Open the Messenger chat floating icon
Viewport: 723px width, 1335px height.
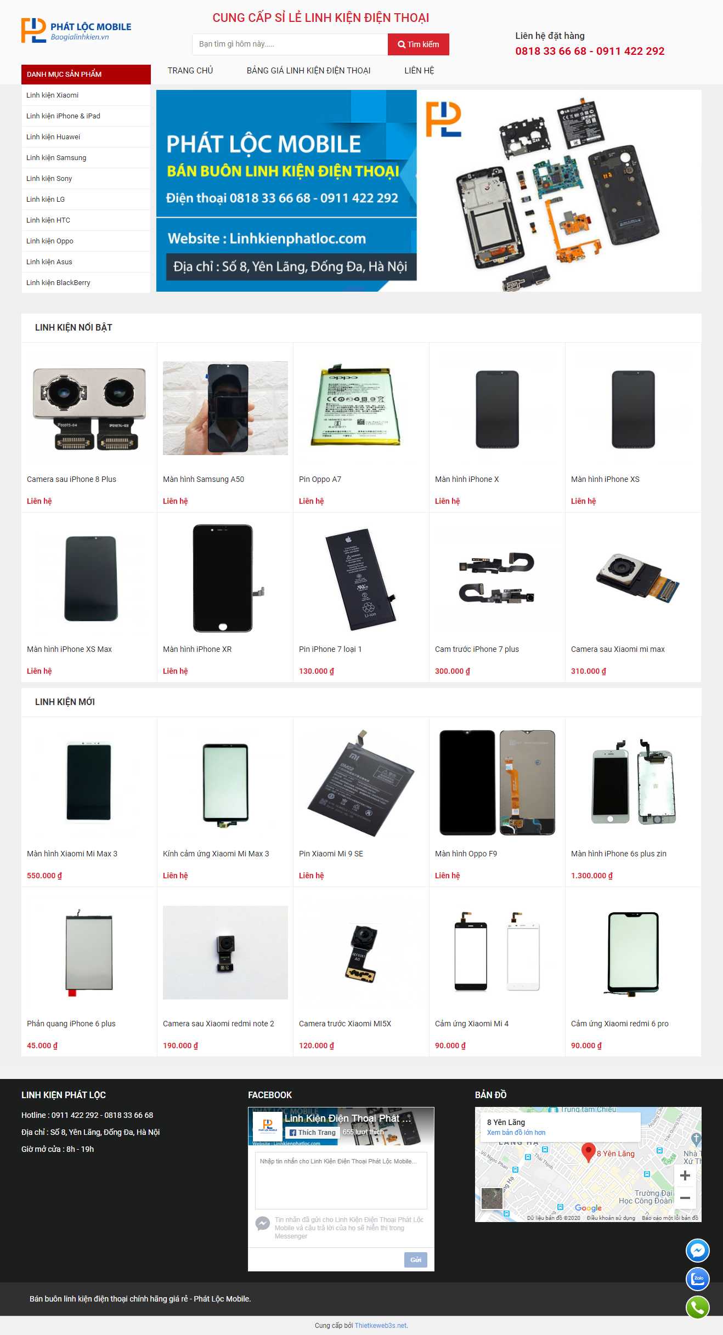(697, 1251)
